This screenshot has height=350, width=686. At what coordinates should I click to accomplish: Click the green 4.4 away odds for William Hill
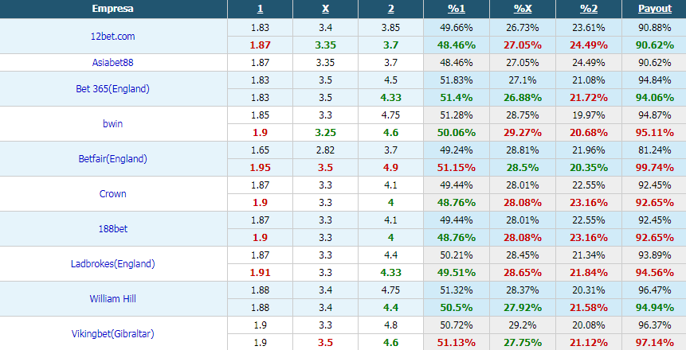[390, 307]
